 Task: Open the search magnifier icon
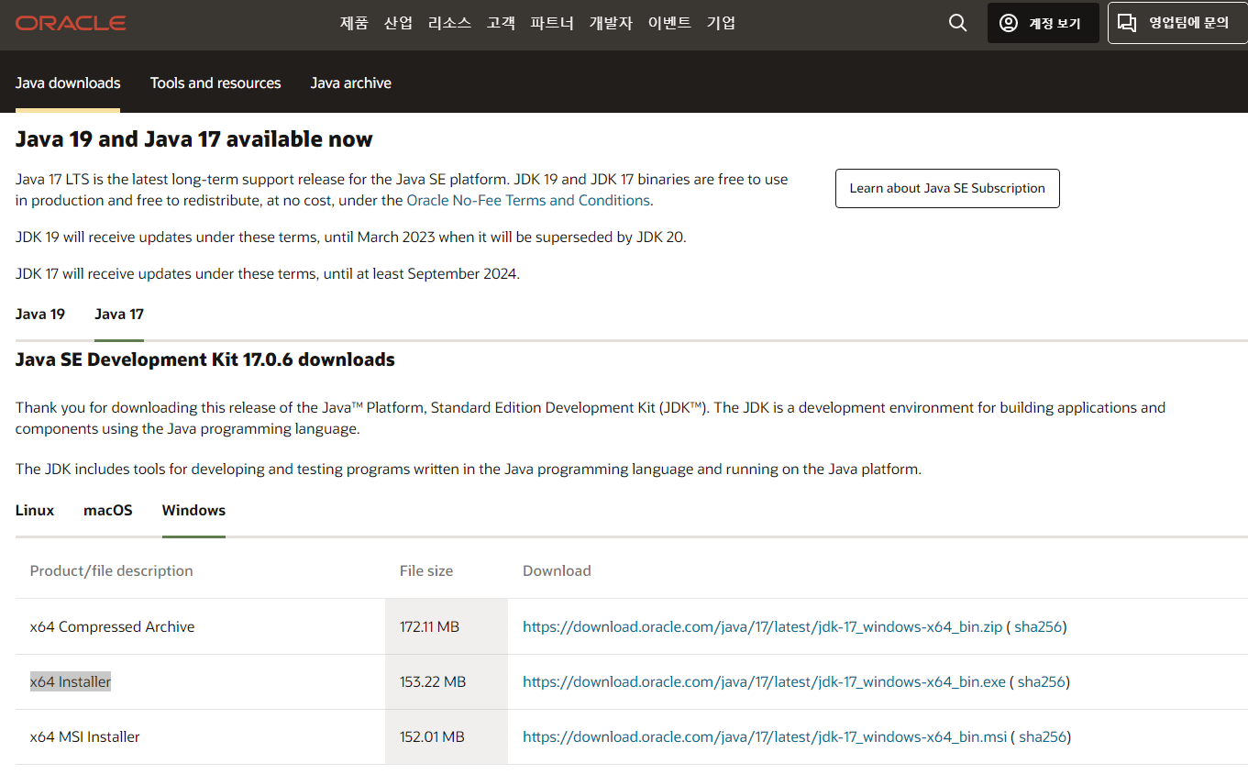pos(958,23)
